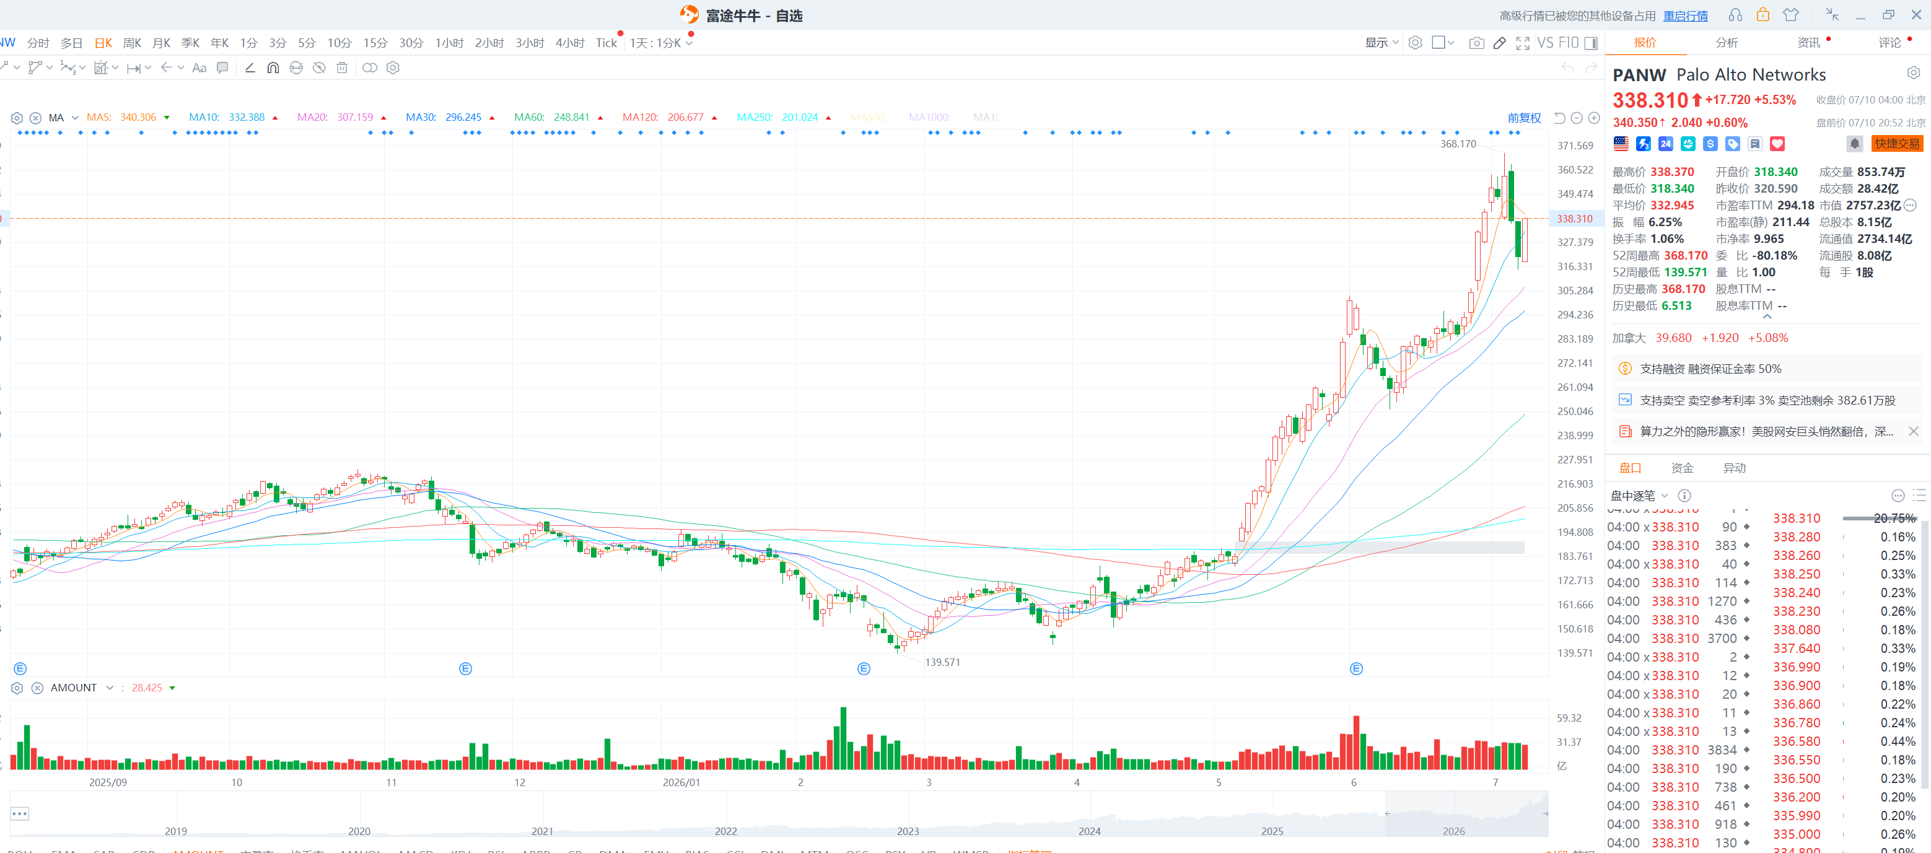This screenshot has width=1931, height=853.
Task: Dismiss the news headline with X
Action: coord(1913,431)
